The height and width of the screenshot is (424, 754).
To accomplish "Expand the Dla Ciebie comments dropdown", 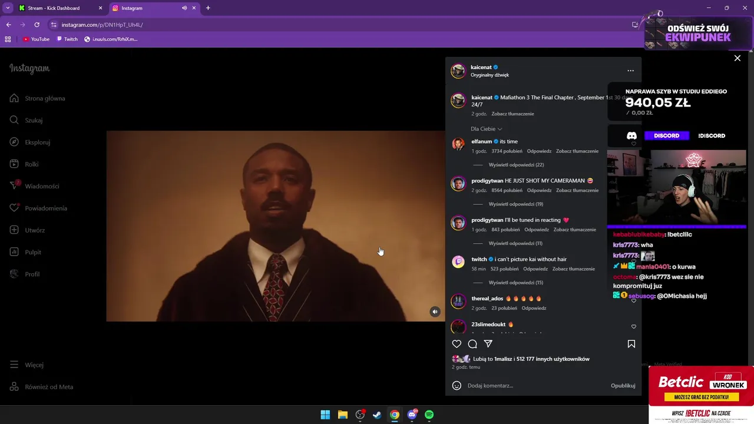I will pos(487,129).
